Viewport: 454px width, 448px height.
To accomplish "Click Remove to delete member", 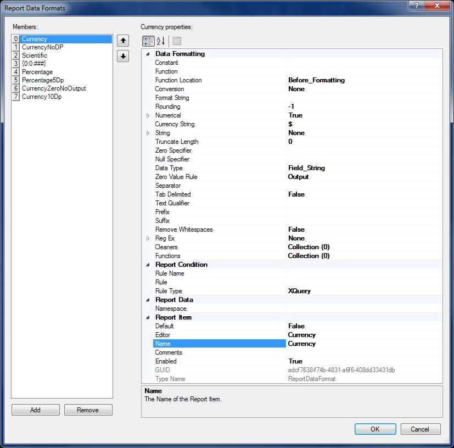I will (88, 410).
